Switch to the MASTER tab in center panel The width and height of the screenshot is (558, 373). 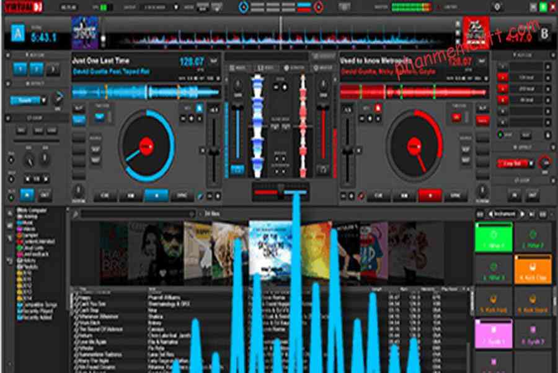pyautogui.click(x=322, y=67)
